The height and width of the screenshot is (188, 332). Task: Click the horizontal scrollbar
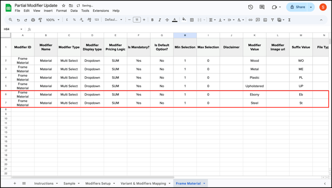point(93,178)
